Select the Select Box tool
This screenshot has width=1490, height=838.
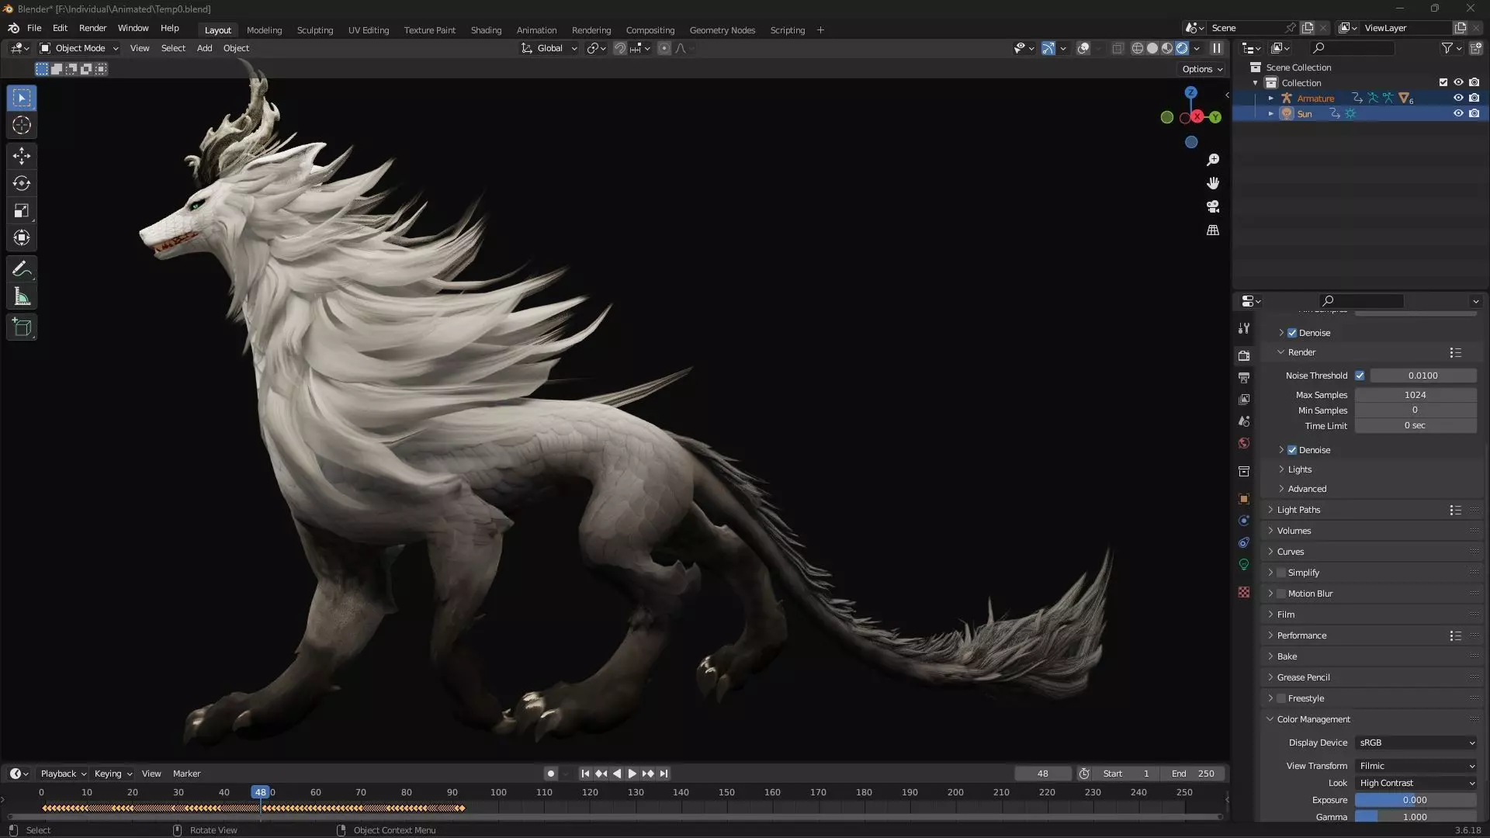click(x=22, y=98)
